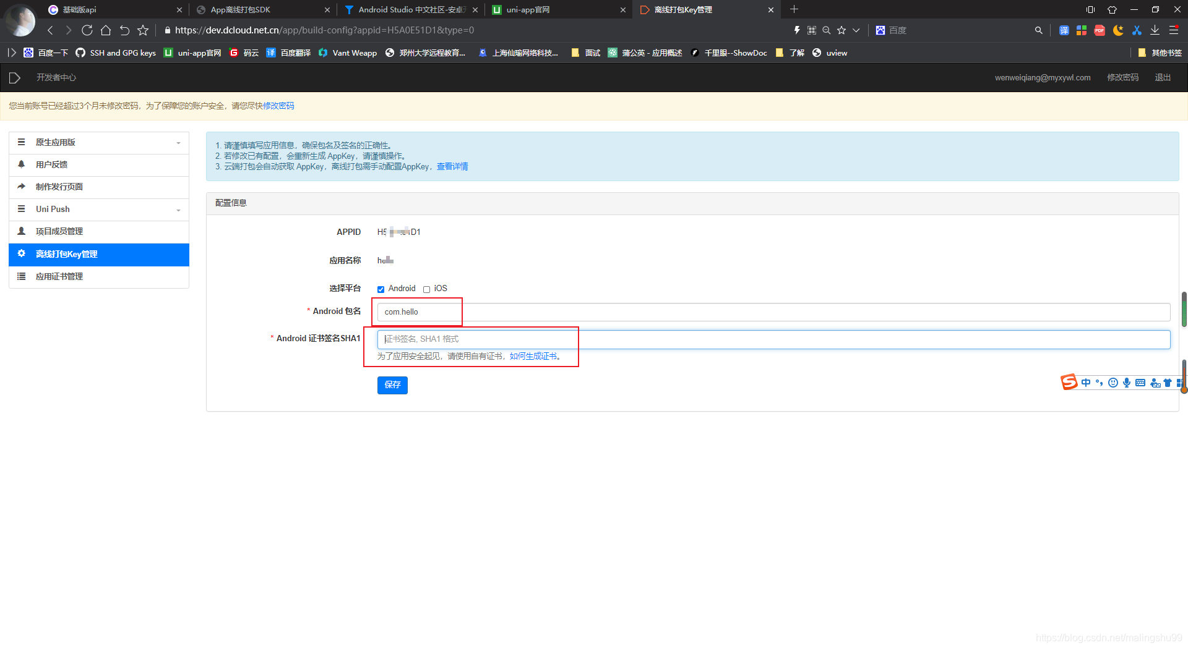Open the 千里眼--ShowDoc bookmark

coord(729,53)
